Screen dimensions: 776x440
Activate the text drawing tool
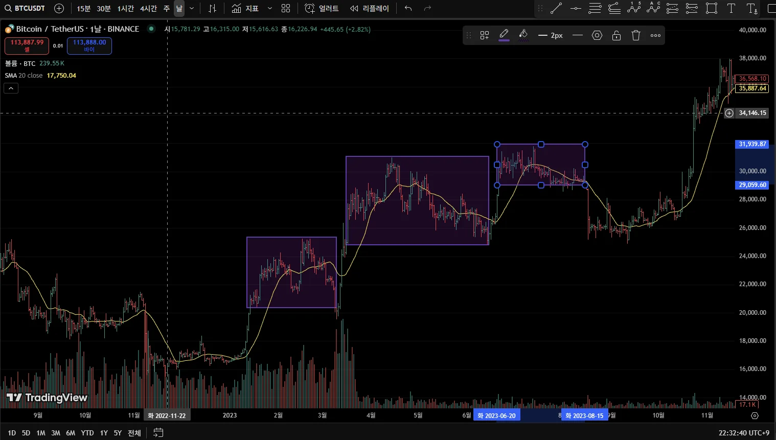point(732,8)
